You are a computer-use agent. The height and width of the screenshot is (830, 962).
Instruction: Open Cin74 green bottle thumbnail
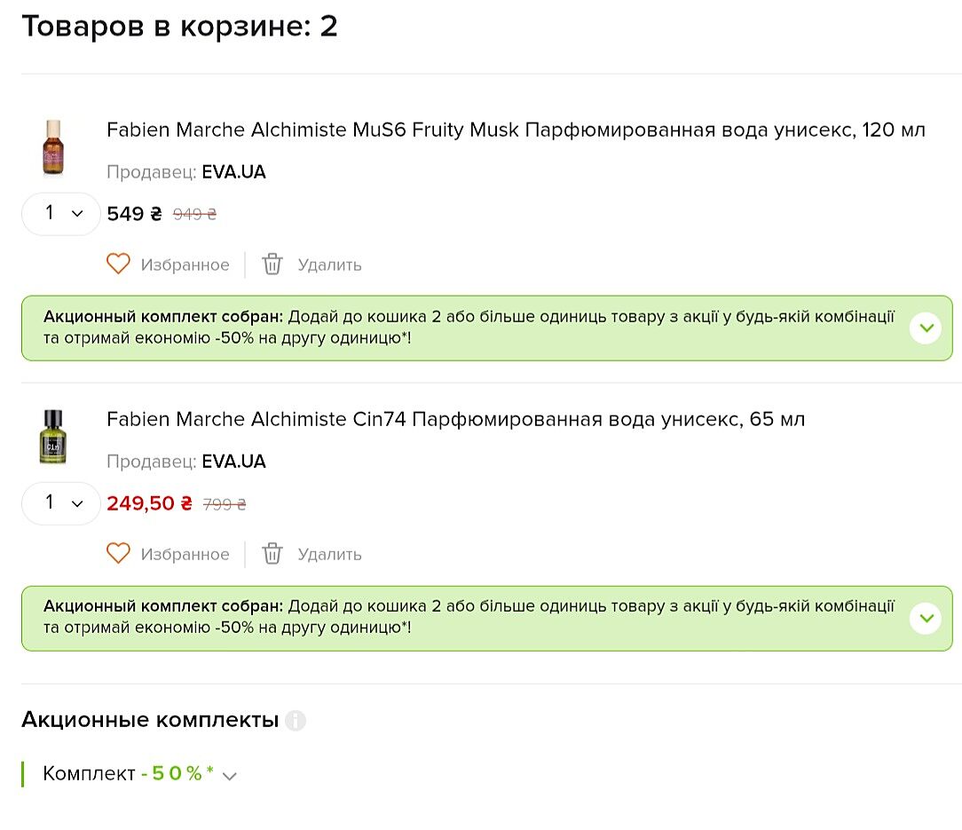(54, 437)
